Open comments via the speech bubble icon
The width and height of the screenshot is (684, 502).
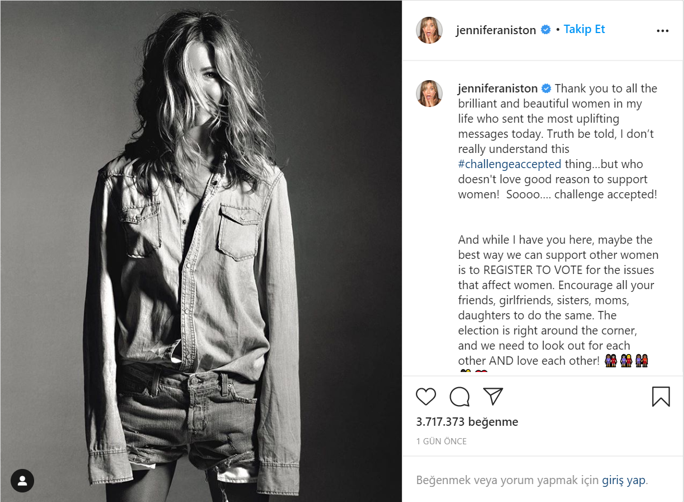click(460, 397)
